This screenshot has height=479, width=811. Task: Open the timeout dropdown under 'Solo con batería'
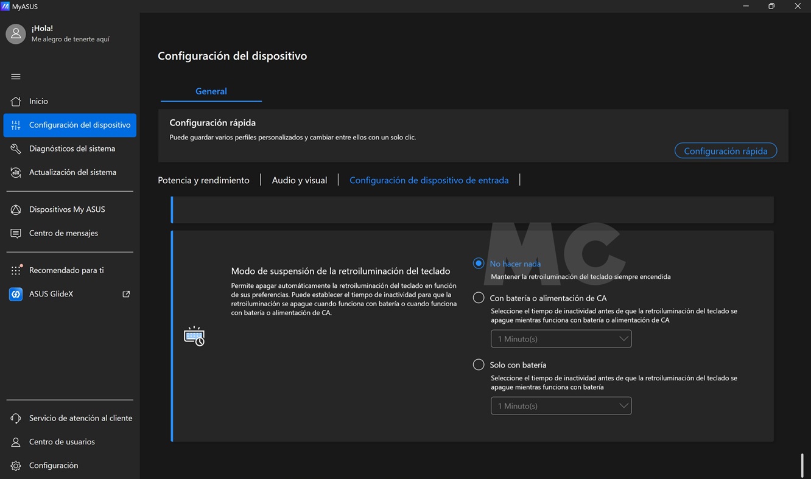click(561, 406)
